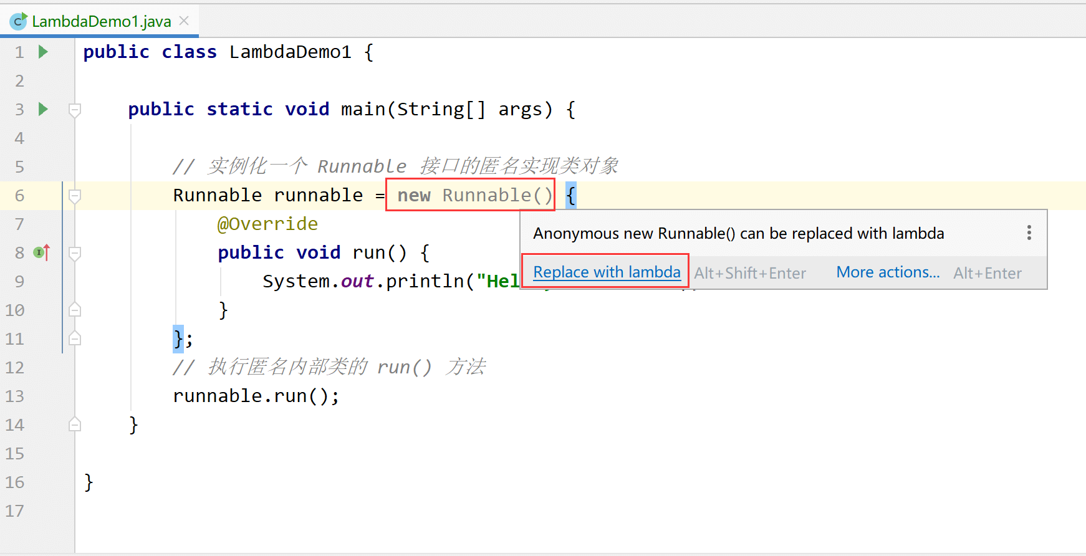Open the More actions... link
Image resolution: width=1086 pixels, height=556 pixels.
[x=888, y=272]
